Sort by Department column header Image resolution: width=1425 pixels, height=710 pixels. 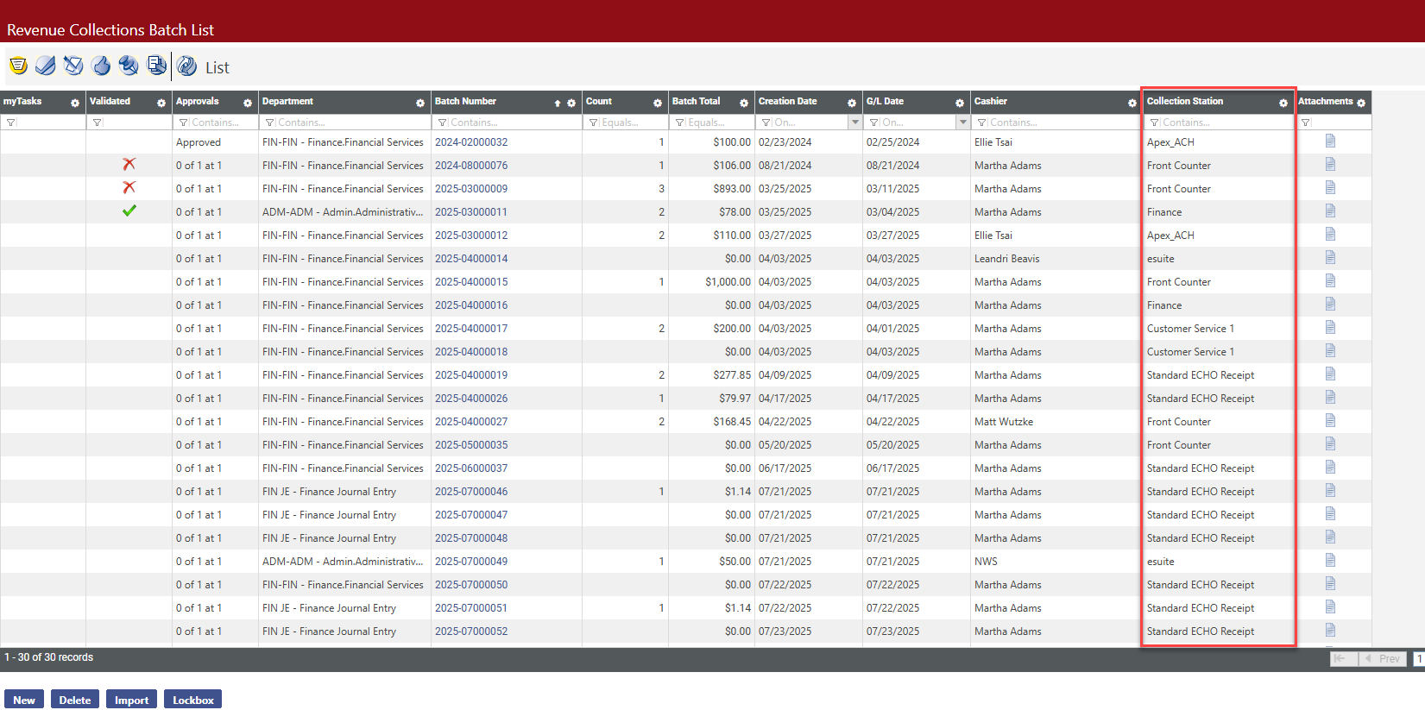pyautogui.click(x=287, y=101)
